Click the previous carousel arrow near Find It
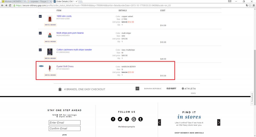 159,123
